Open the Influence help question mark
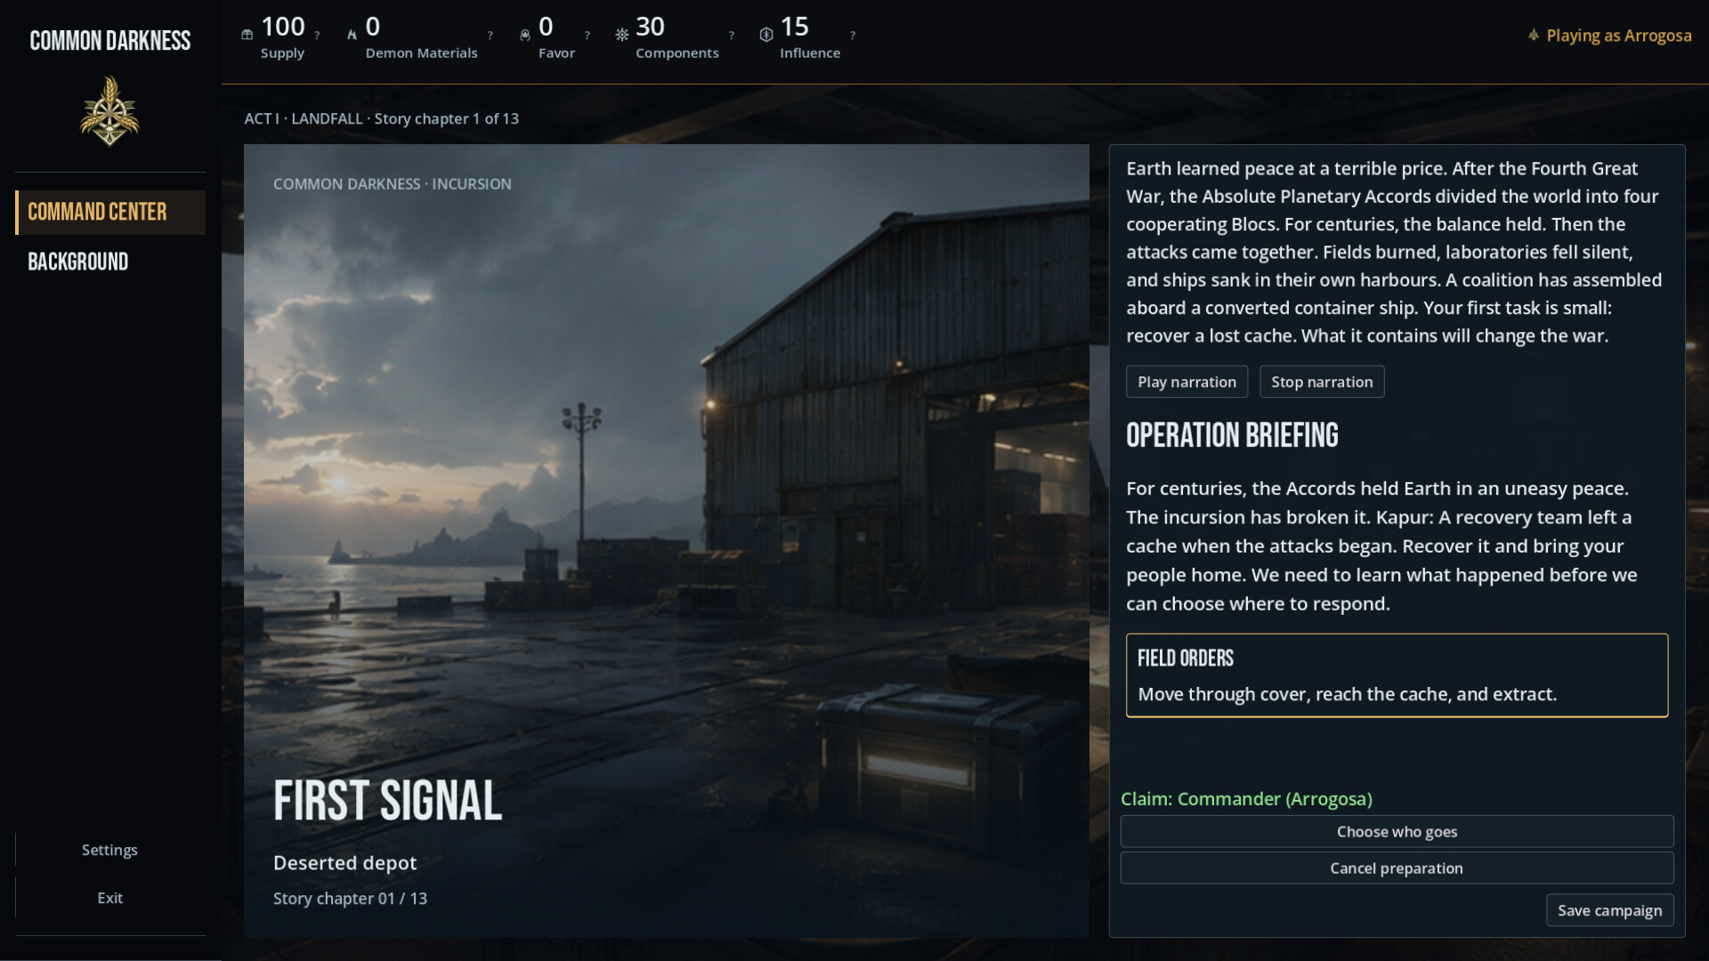Screen dimensions: 1709x961 [853, 36]
